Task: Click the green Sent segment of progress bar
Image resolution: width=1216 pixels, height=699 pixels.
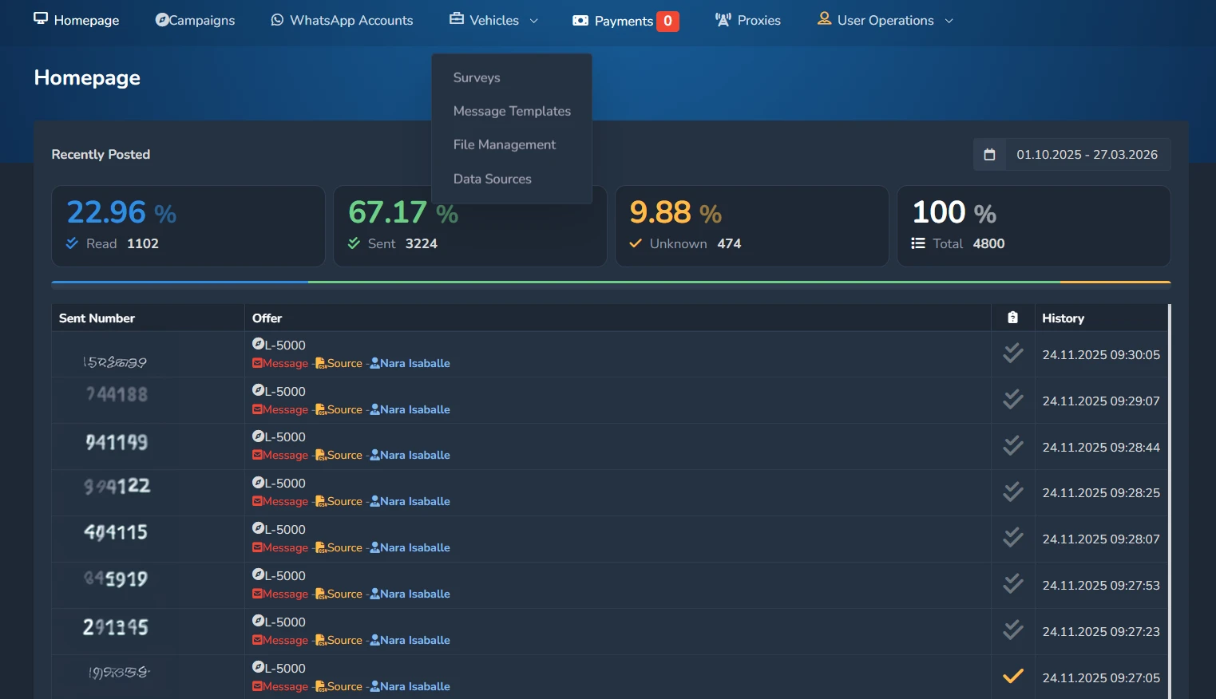Action: pos(683,282)
